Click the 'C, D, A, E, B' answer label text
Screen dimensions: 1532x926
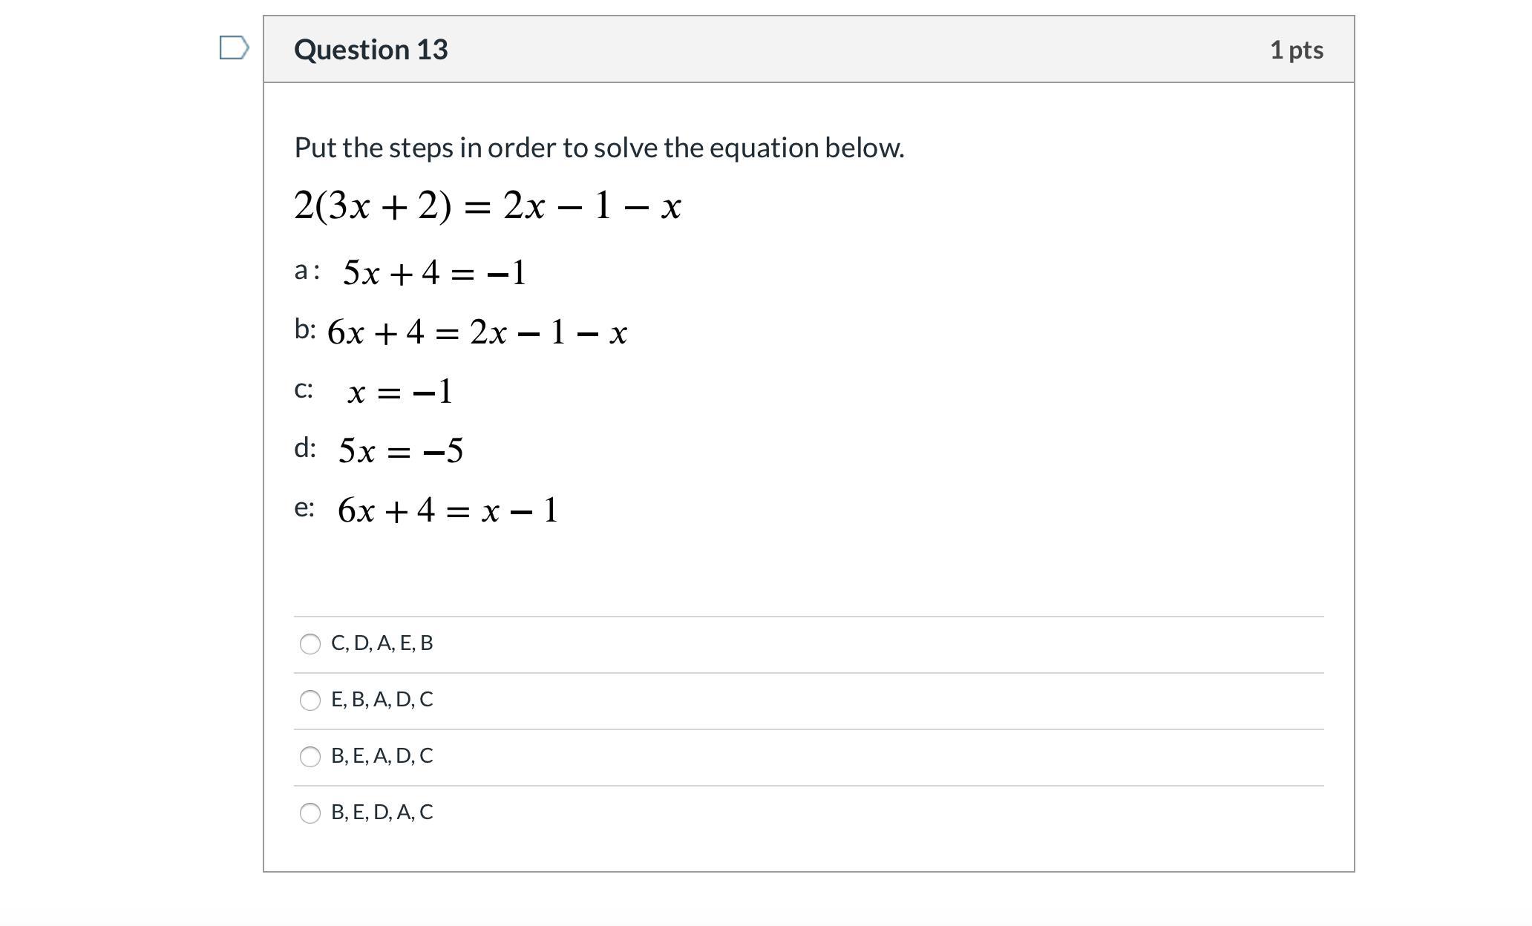click(382, 643)
